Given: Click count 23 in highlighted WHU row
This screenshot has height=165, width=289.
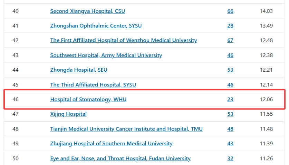Looking at the screenshot, I should pyautogui.click(x=230, y=99).
